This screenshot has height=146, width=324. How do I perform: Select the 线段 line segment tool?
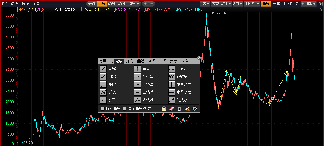(108, 84)
